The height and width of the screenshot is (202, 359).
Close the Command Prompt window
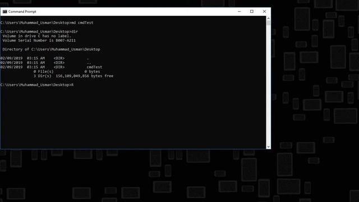[x=264, y=11]
